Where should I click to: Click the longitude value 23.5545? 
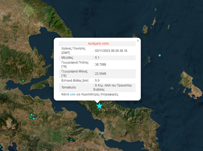tap(101, 74)
